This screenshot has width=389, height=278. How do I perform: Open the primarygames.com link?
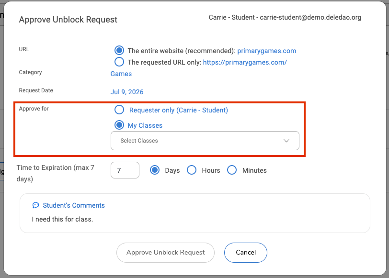[x=267, y=51]
